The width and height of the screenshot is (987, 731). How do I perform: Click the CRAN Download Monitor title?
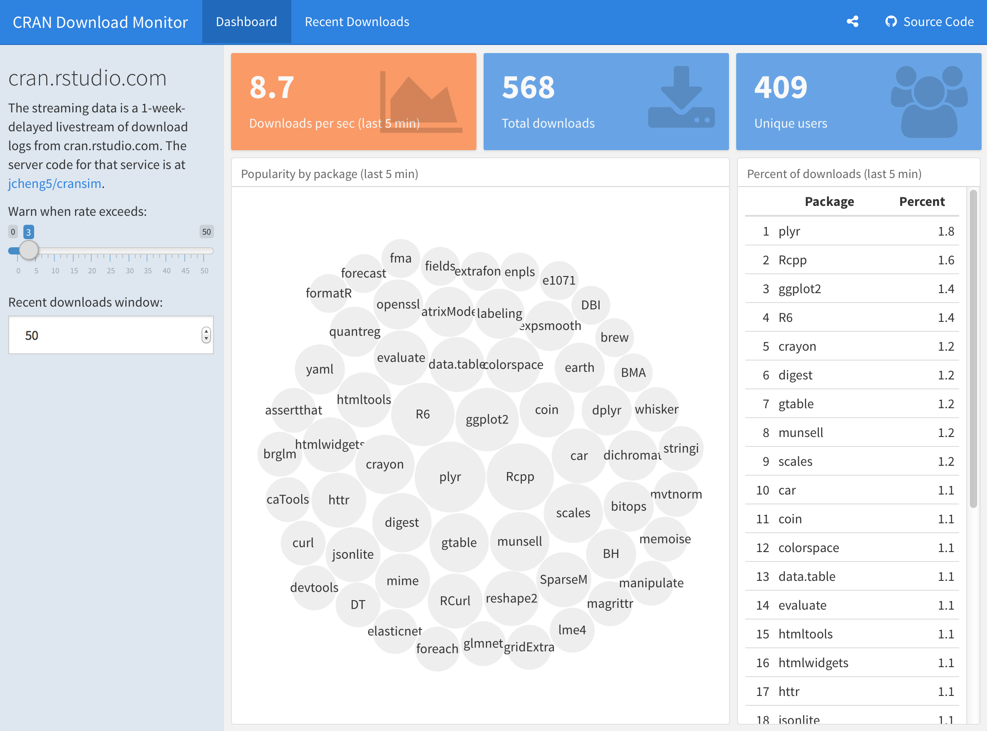point(100,22)
